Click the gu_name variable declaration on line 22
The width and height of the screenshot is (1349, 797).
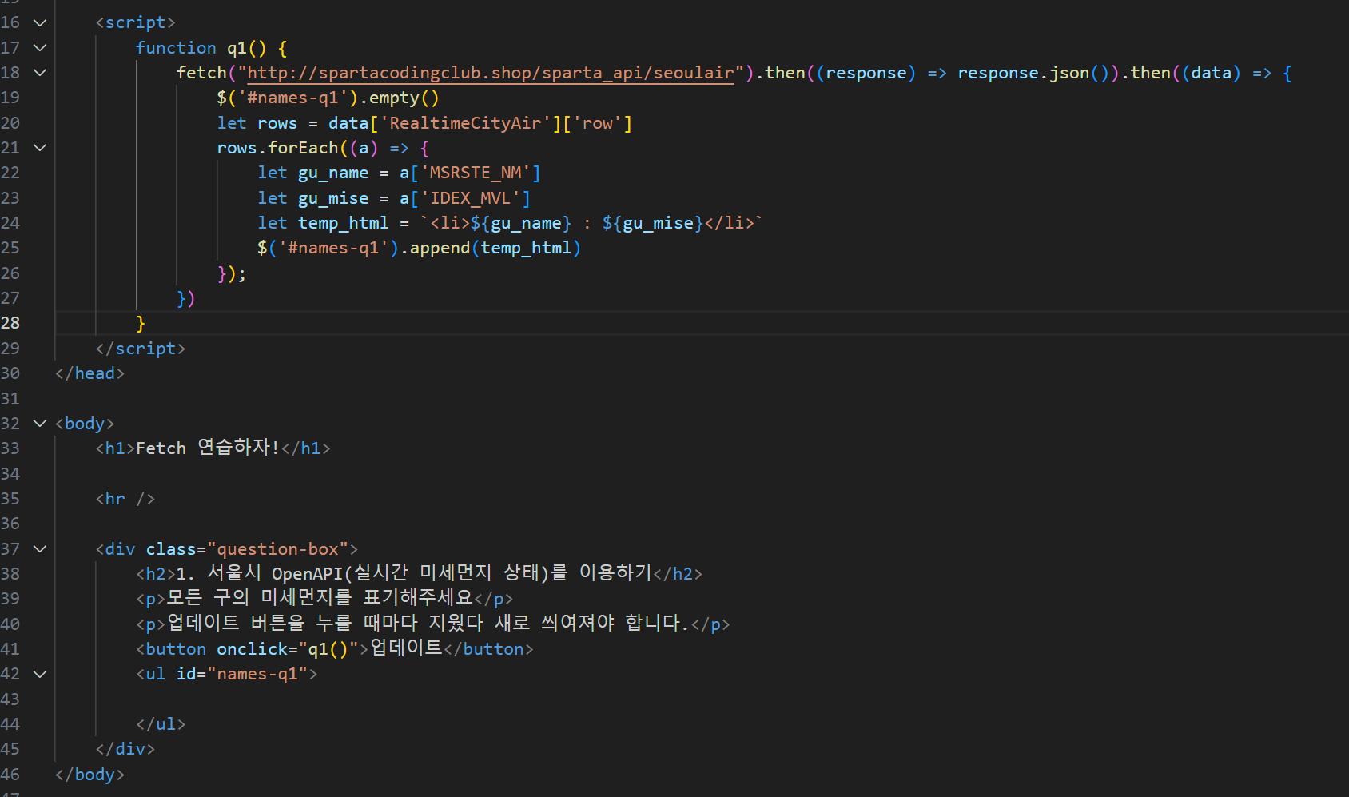(333, 173)
